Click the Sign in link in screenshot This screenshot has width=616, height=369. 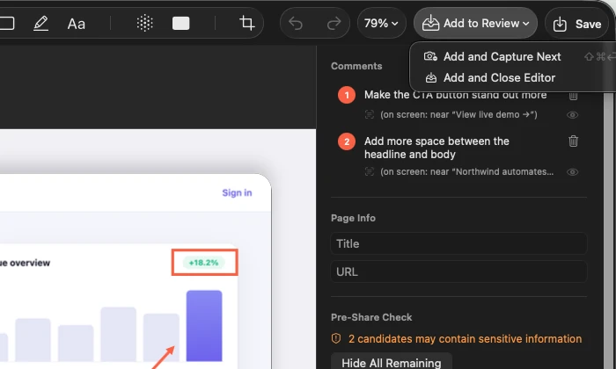237,192
